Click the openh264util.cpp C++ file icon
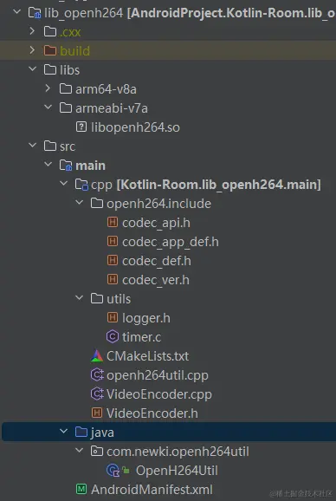 pyautogui.click(x=97, y=374)
